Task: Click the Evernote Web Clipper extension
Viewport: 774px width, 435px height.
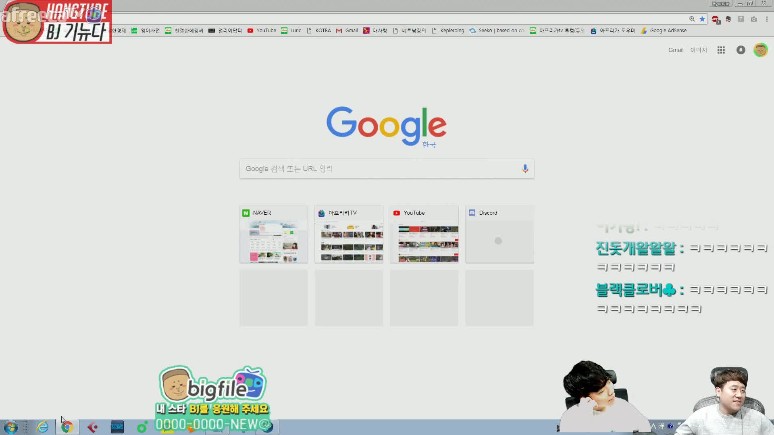Action: 728,19
